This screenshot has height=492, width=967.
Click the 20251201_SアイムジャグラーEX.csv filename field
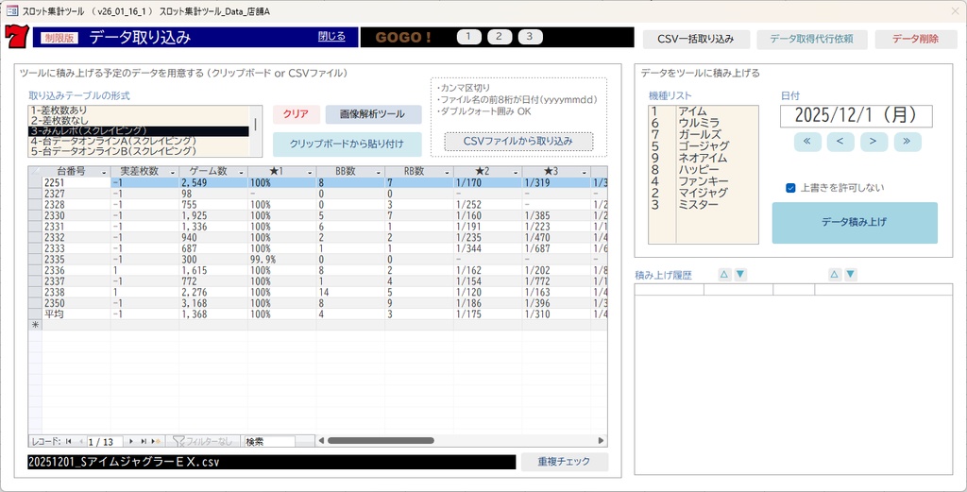tap(271, 462)
